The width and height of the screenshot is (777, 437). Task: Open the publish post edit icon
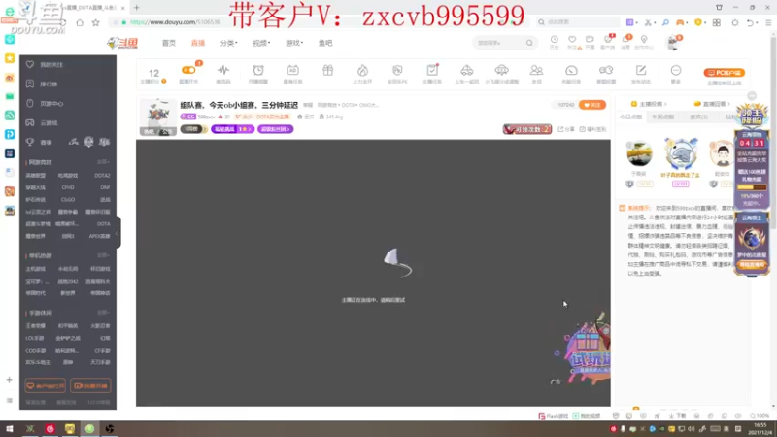641,70
